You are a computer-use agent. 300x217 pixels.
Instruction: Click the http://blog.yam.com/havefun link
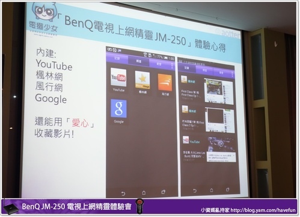click(263, 210)
